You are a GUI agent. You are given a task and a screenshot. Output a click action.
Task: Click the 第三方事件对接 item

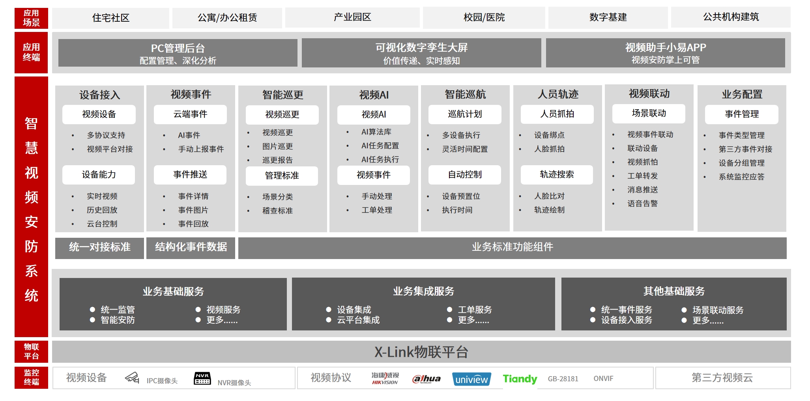746,149
